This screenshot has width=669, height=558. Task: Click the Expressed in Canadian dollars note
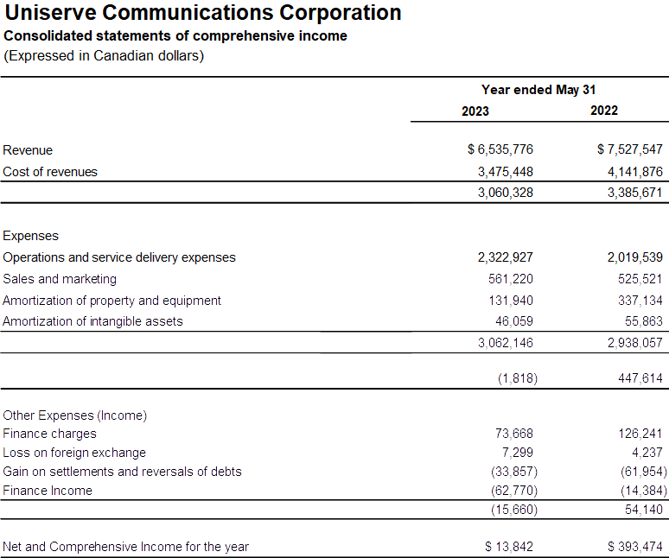coord(104,56)
